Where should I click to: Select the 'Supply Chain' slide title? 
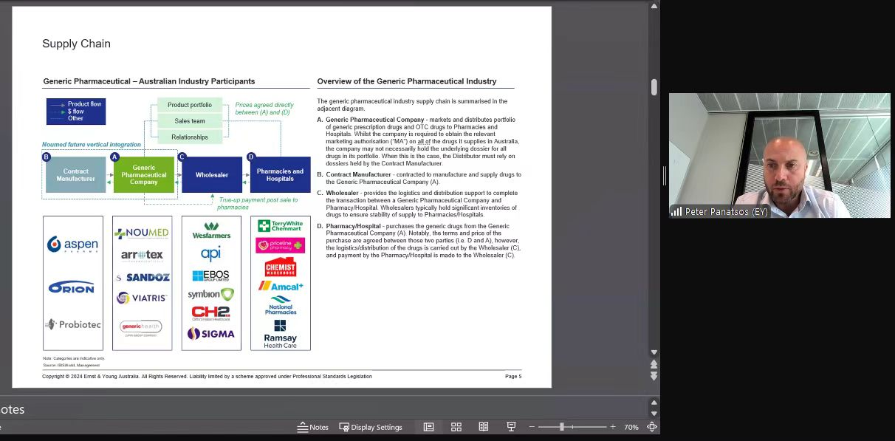[x=77, y=44]
